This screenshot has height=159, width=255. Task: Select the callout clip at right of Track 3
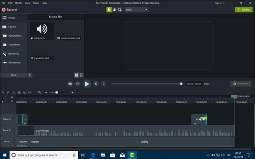[199, 119]
